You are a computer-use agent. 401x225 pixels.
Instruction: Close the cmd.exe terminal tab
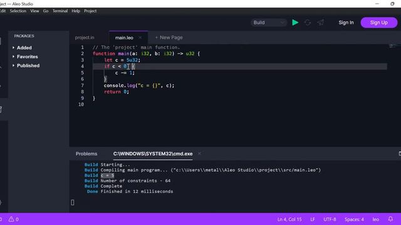coord(199,154)
